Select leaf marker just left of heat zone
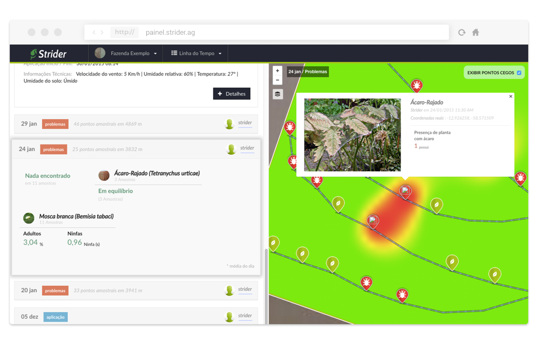Image resolution: width=536 pixels, height=337 pixels. tap(338, 204)
